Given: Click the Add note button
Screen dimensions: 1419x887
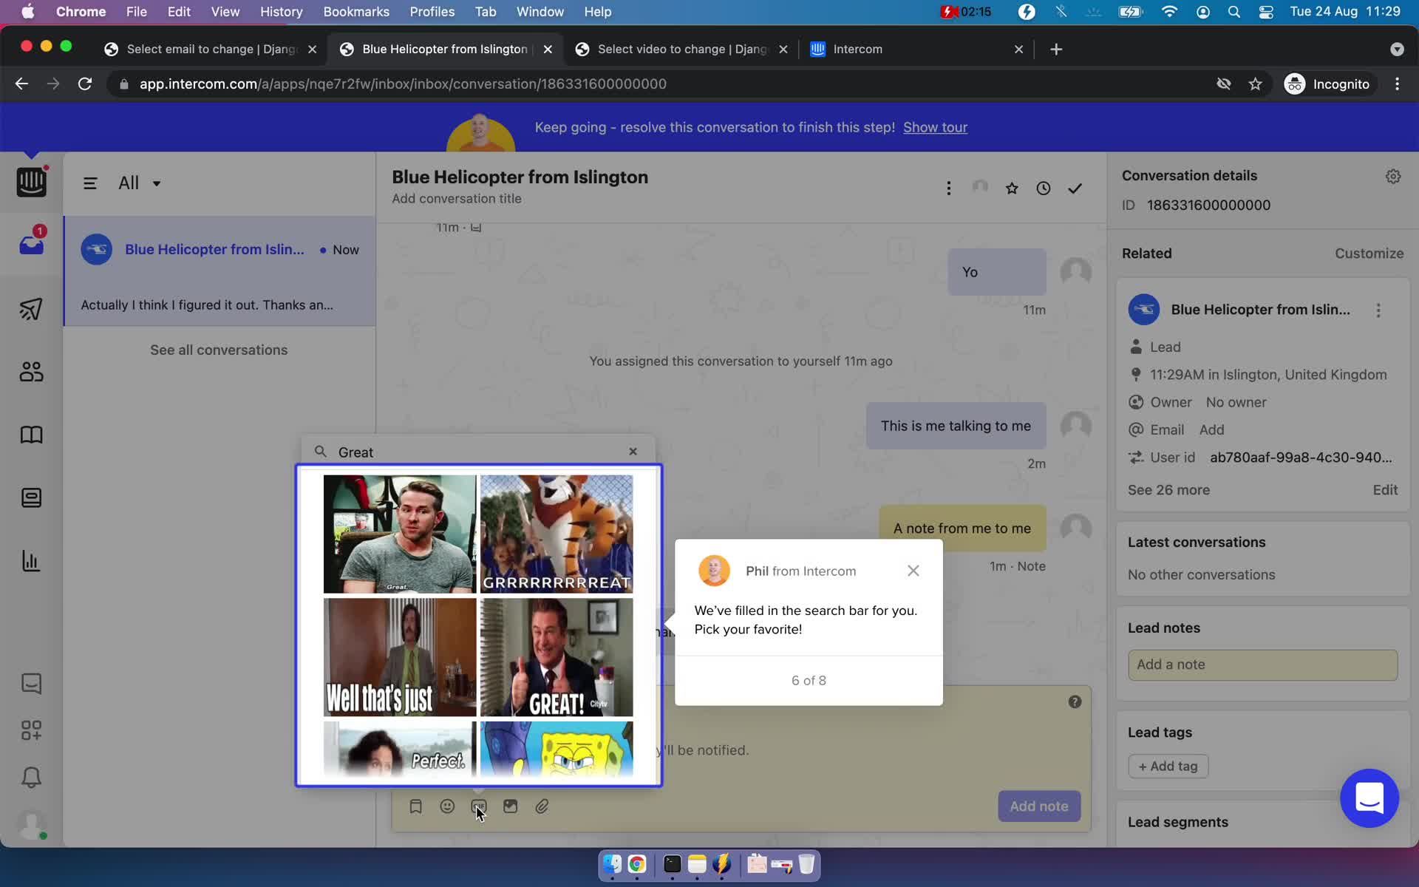Looking at the screenshot, I should [1039, 806].
